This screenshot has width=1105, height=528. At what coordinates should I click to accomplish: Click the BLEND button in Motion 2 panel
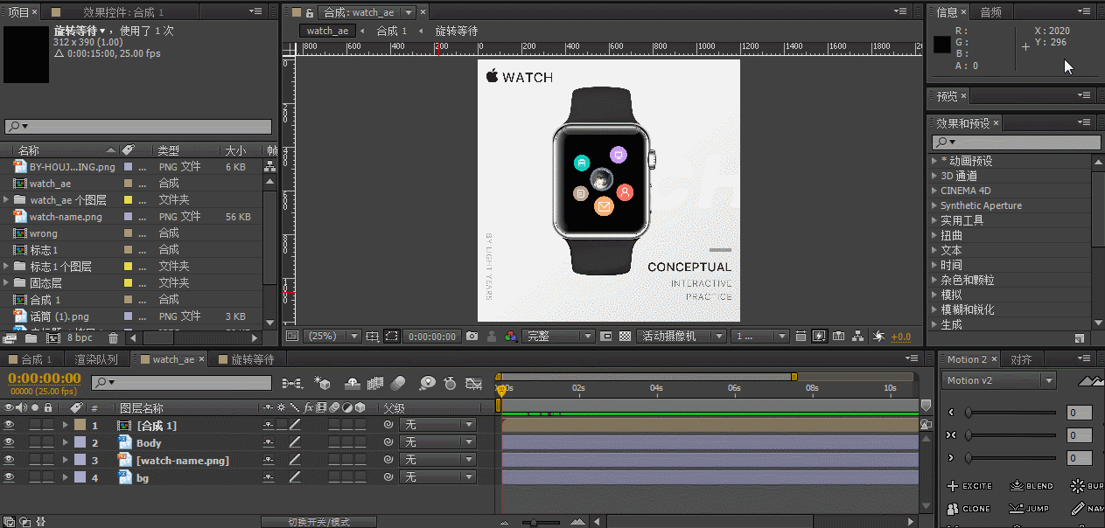pyautogui.click(x=1032, y=485)
